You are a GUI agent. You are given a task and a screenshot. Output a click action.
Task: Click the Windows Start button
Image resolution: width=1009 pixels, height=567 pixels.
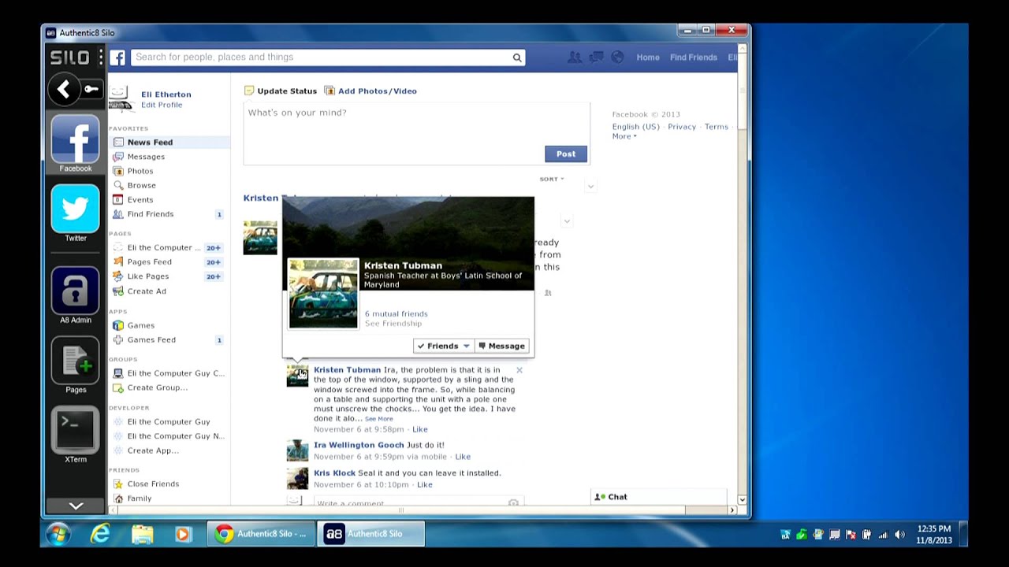(58, 534)
